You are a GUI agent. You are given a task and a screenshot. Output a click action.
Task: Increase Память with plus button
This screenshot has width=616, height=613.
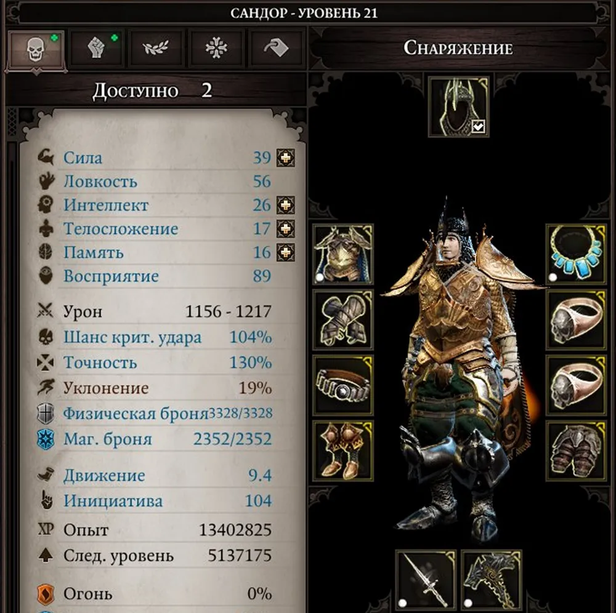286,252
